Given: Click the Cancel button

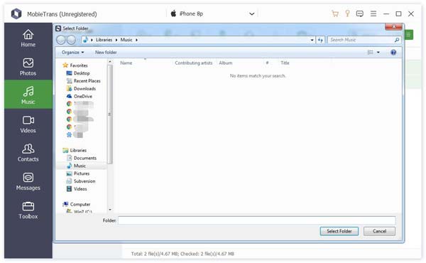Looking at the screenshot, I should 379,231.
